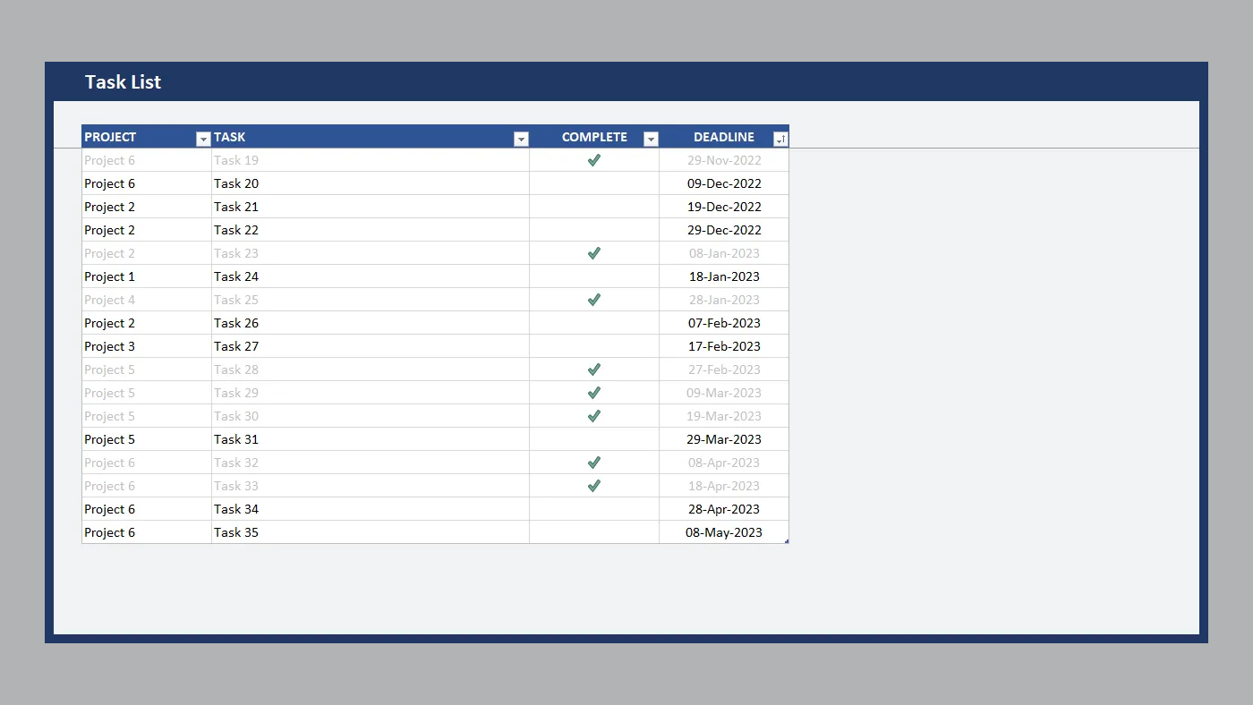Click the green checkmark for Task 29

[593, 393]
